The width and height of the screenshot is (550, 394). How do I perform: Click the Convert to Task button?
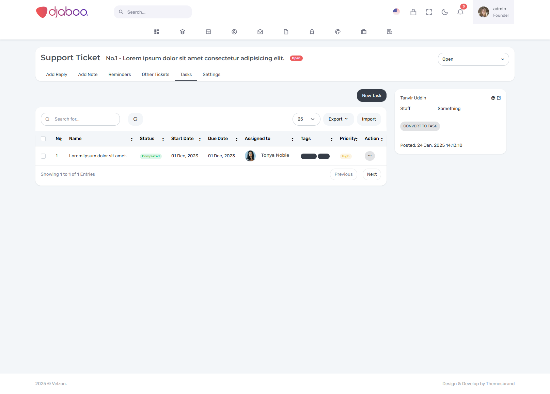coord(420,126)
